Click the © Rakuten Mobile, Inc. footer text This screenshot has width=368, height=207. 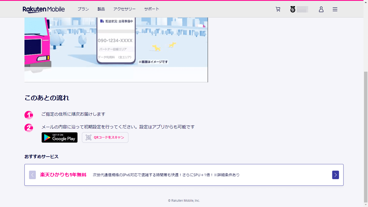(x=184, y=201)
